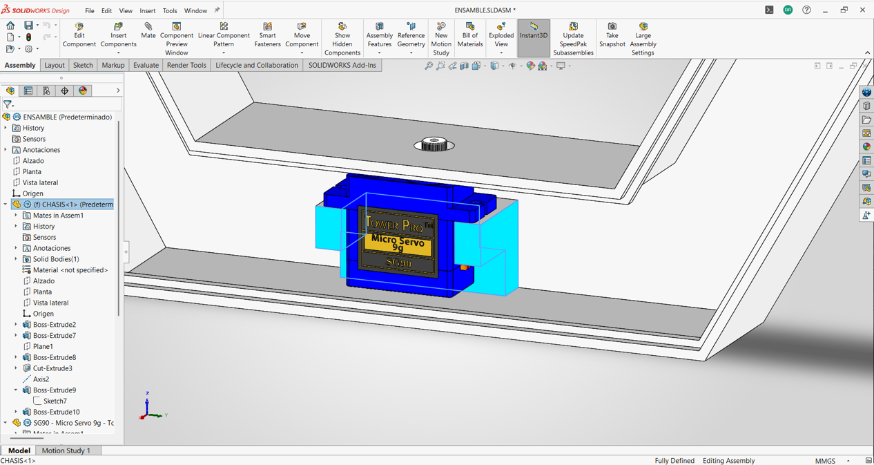Click the Help question mark button
Screen dimensions: 874x465
806,10
